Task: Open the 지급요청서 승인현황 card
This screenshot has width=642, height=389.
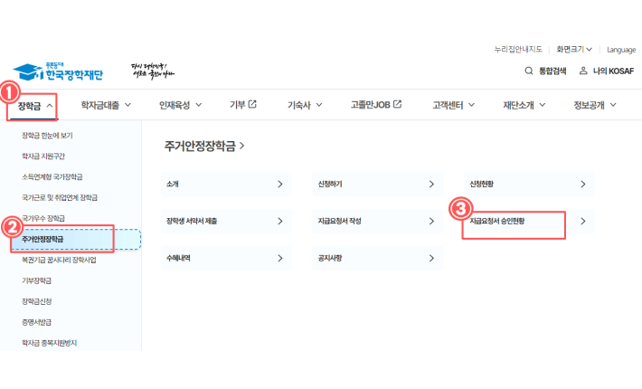Action: coord(529,221)
